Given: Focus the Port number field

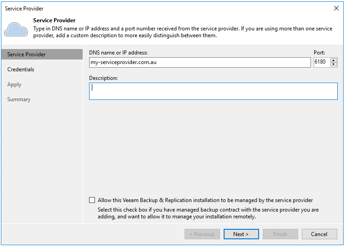Looking at the screenshot, I should [x=321, y=62].
